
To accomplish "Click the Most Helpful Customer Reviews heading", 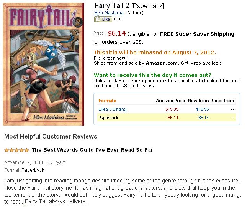I will [51, 136].
